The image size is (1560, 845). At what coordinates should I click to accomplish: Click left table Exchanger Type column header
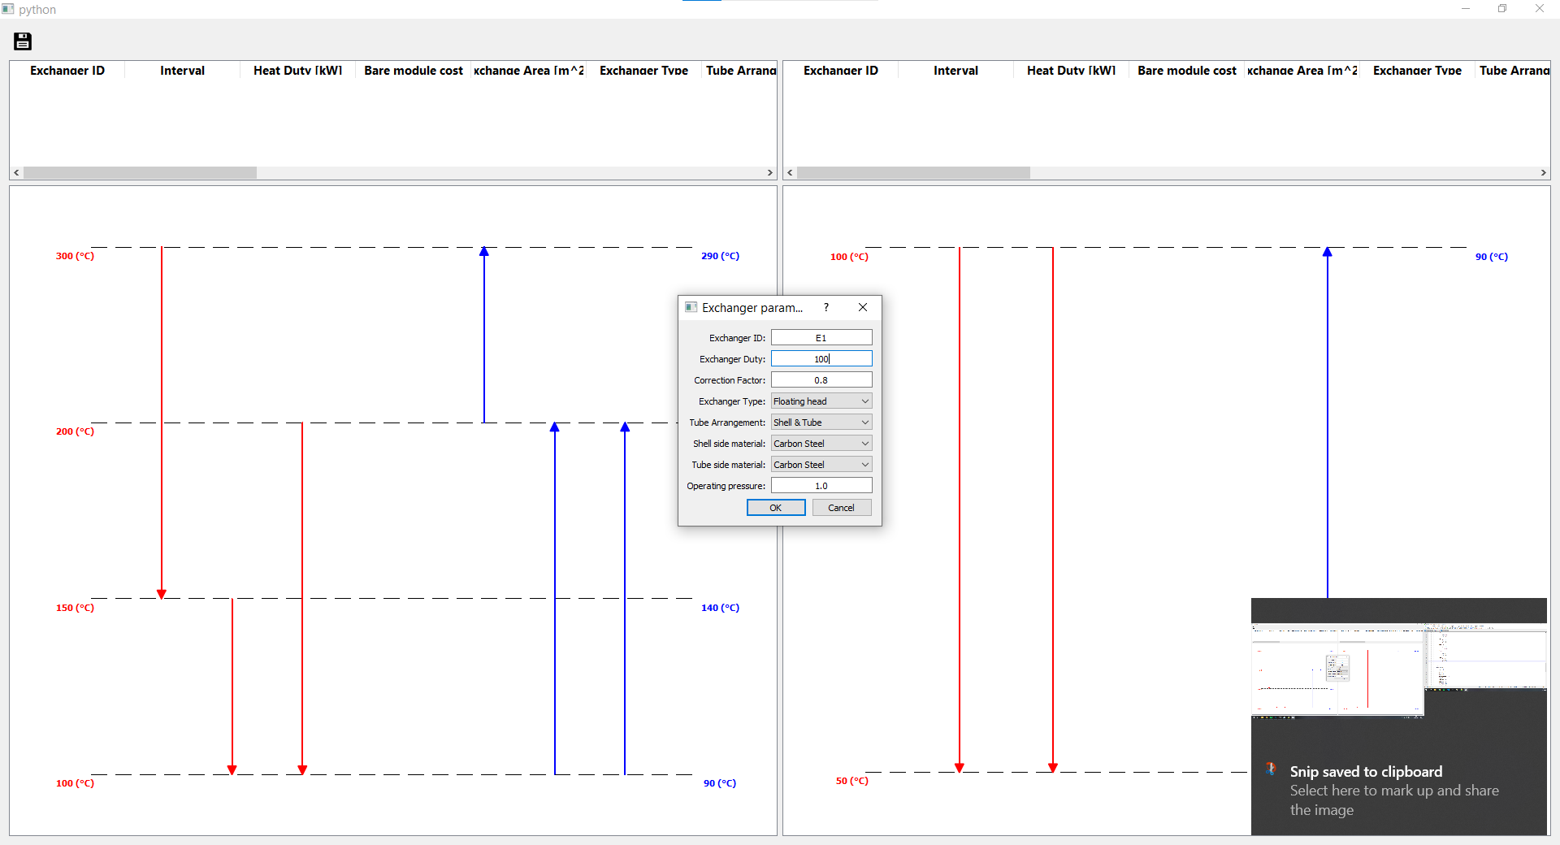point(643,71)
